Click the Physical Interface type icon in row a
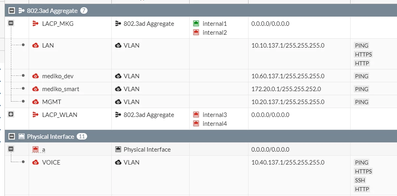Image resolution: width=397 pixels, height=196 pixels. (x=118, y=149)
